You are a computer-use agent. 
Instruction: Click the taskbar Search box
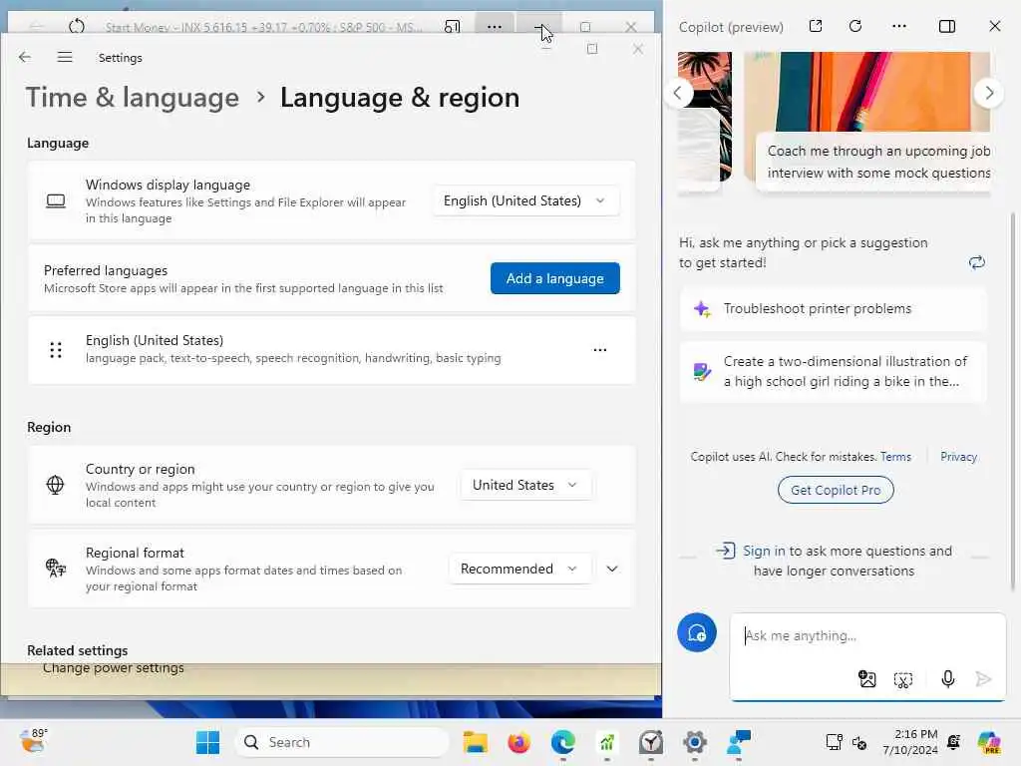pos(342,742)
